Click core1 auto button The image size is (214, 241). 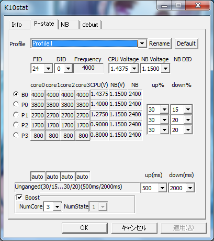point(52,177)
